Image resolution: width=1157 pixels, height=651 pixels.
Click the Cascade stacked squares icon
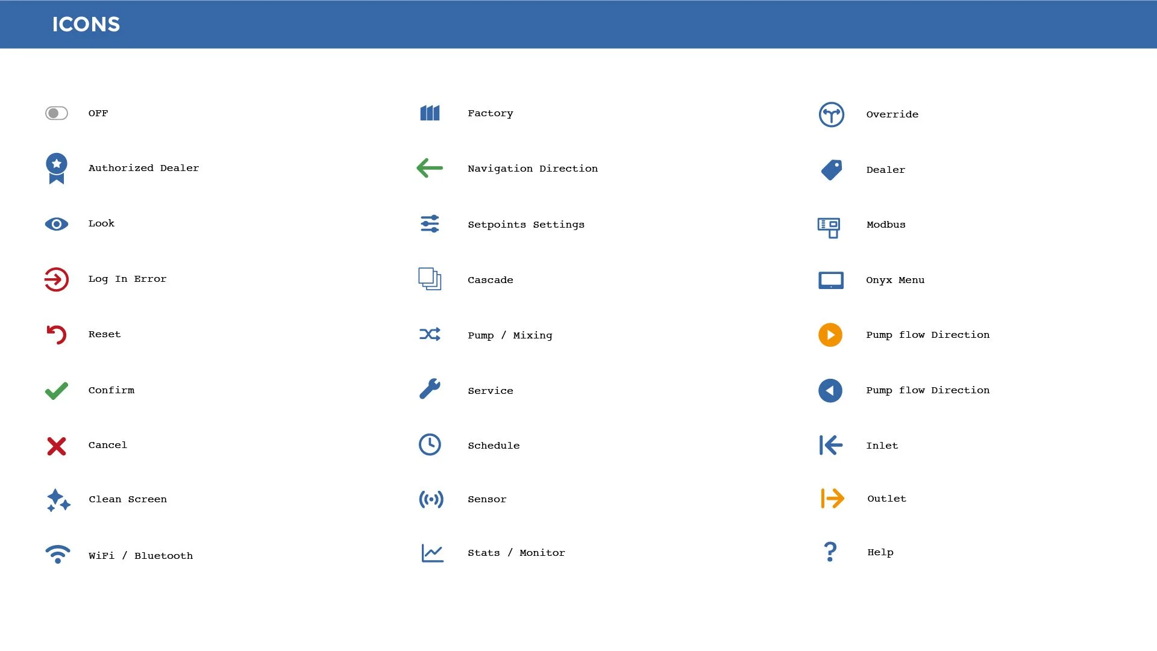pyautogui.click(x=430, y=279)
